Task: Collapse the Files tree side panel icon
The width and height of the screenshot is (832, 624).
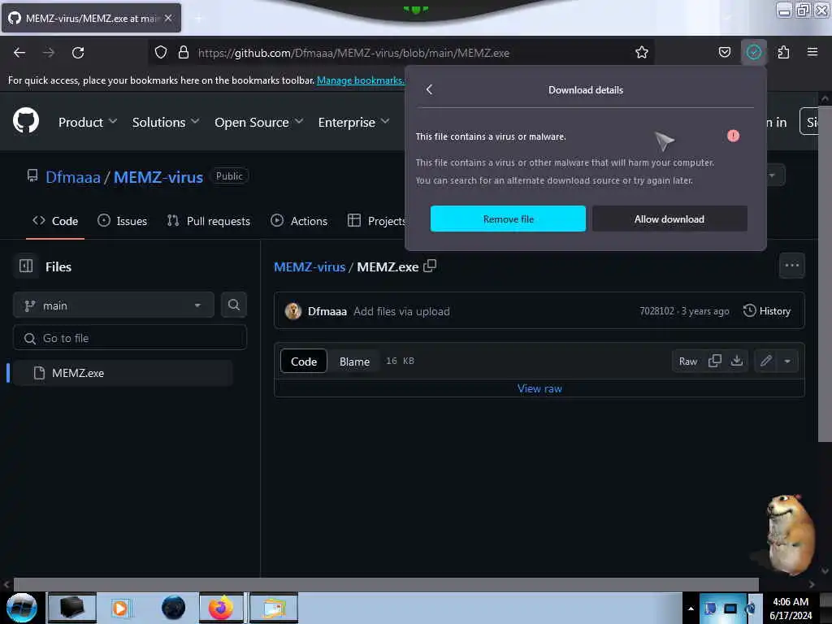Action: tap(26, 266)
